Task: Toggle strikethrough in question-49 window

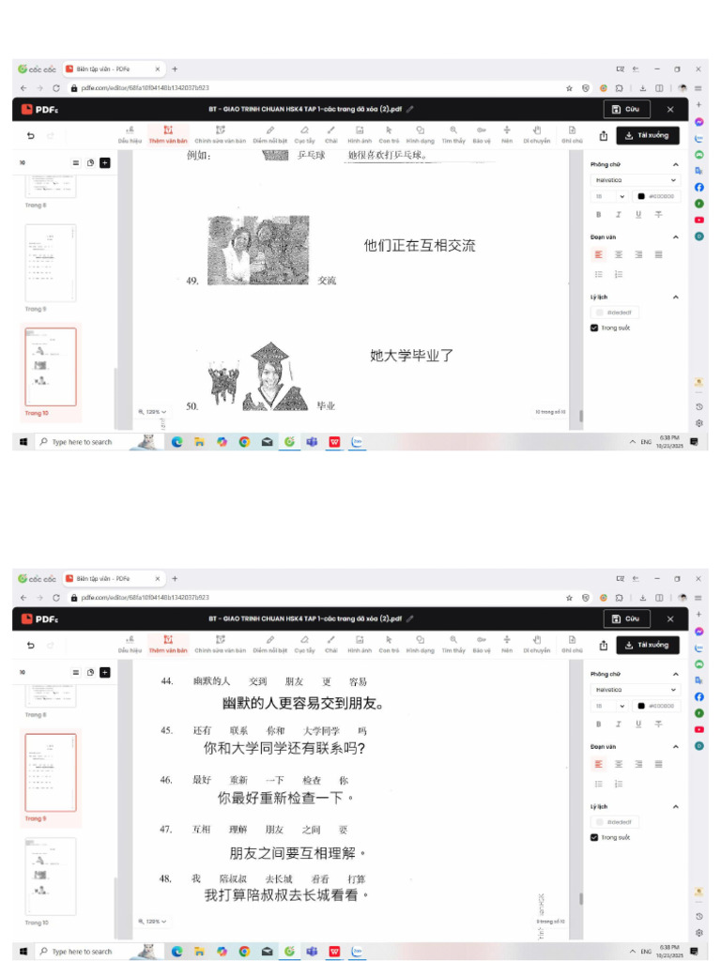Action: click(x=658, y=215)
